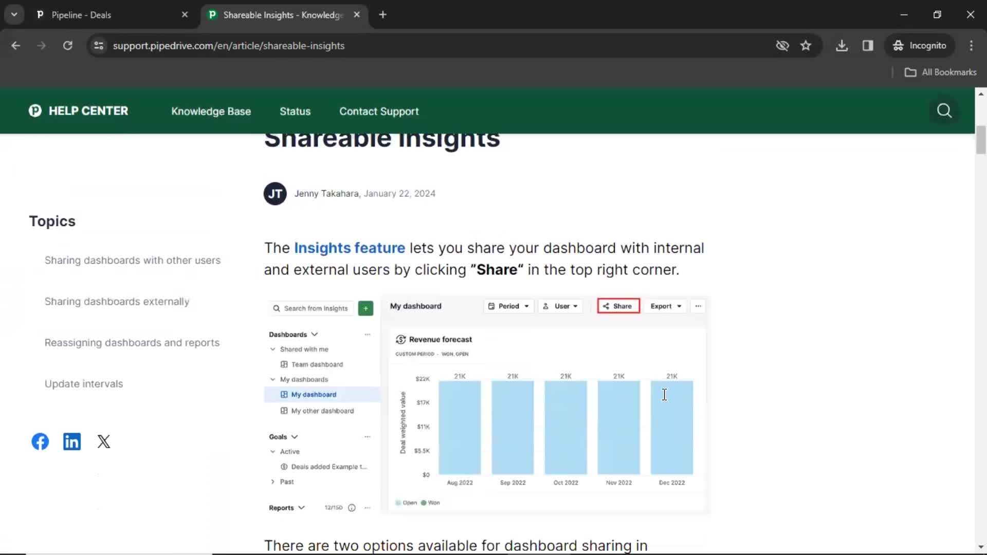This screenshot has height=555, width=987.
Task: Reload the current page
Action: [67, 45]
